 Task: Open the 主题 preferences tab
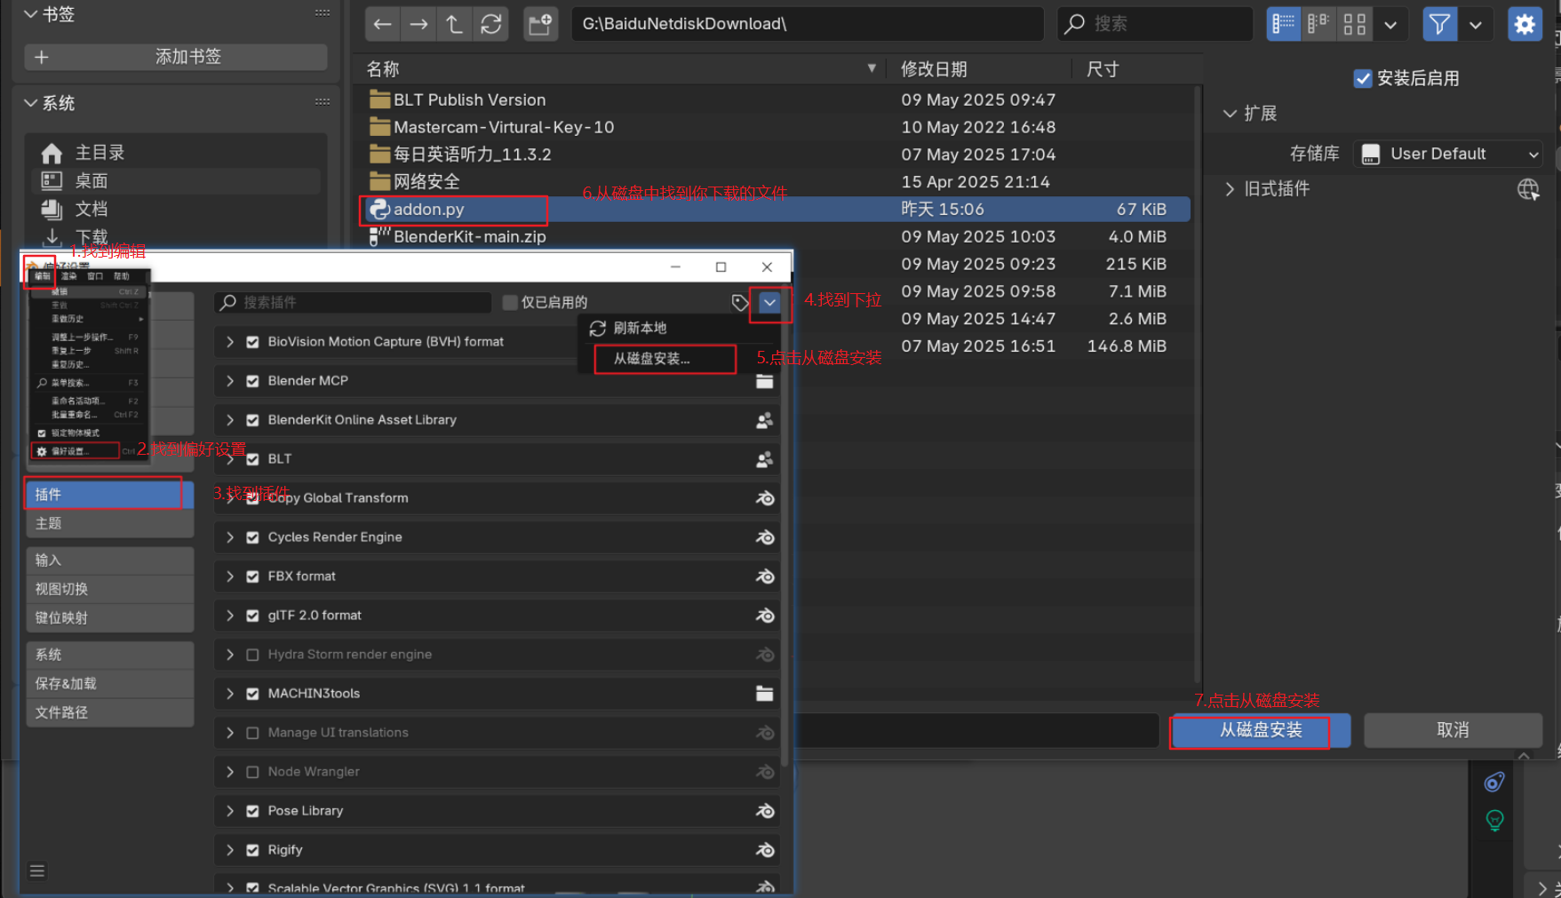110,524
